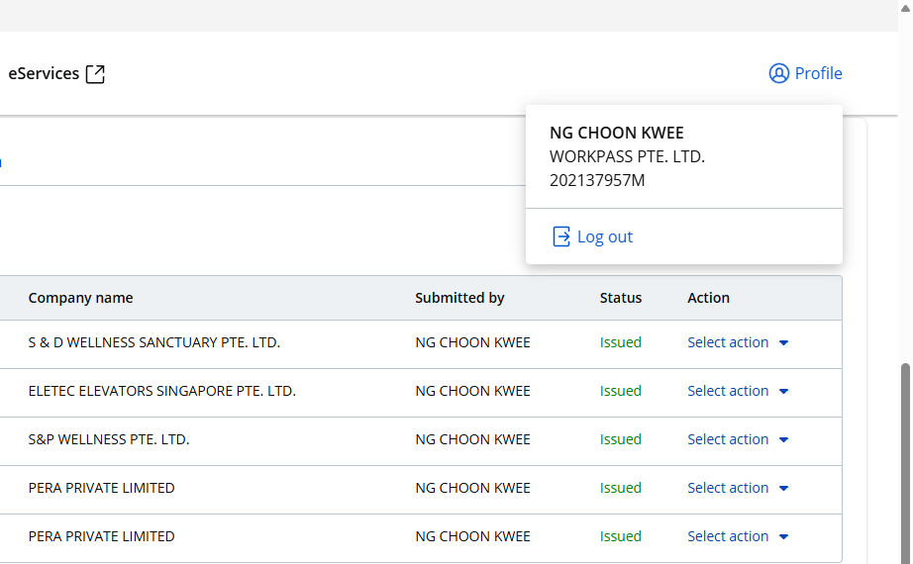Click the Action column header
The width and height of the screenshot is (913, 564).
708,298
